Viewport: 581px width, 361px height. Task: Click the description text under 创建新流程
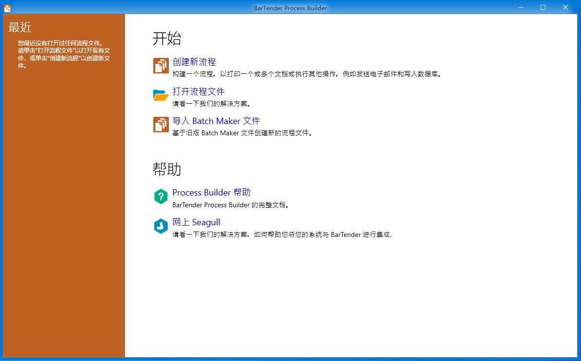(x=307, y=74)
